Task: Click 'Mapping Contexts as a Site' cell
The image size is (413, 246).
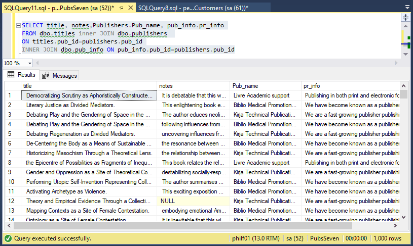Action: pyautogui.click(x=89, y=211)
